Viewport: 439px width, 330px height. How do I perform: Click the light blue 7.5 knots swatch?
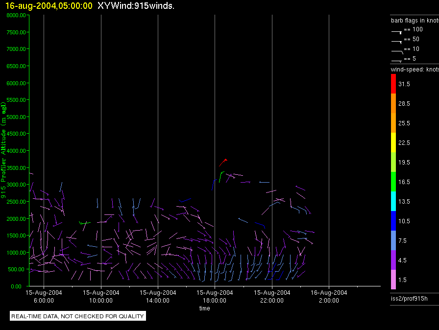coord(393,240)
